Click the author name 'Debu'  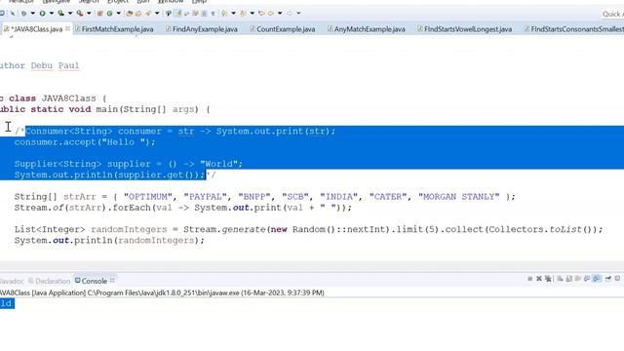42,65
